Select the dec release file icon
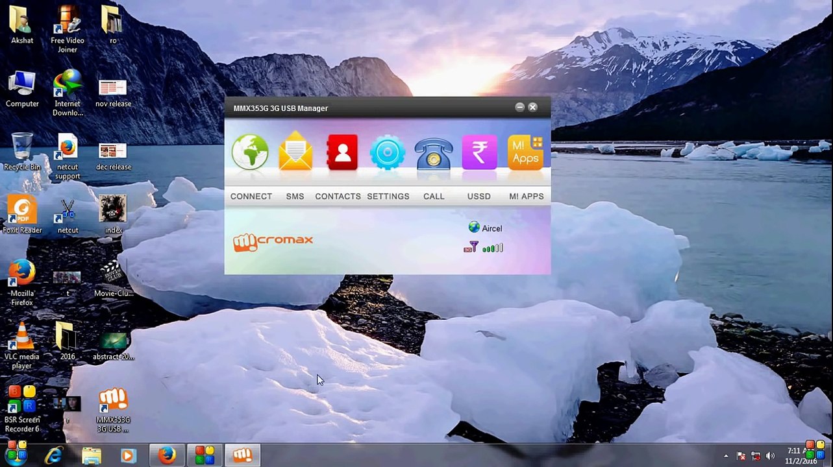Screen dimensions: 833x467 [113, 156]
